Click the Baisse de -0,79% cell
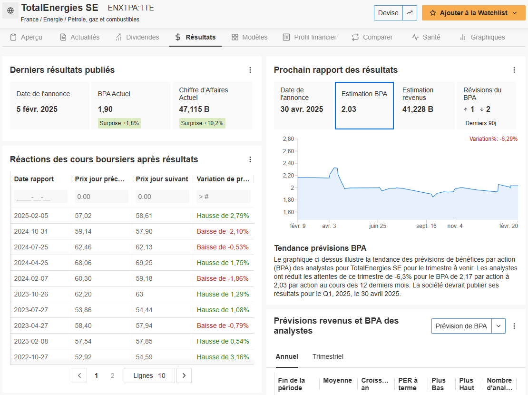Screen dimensions: 528x395 coord(223,326)
